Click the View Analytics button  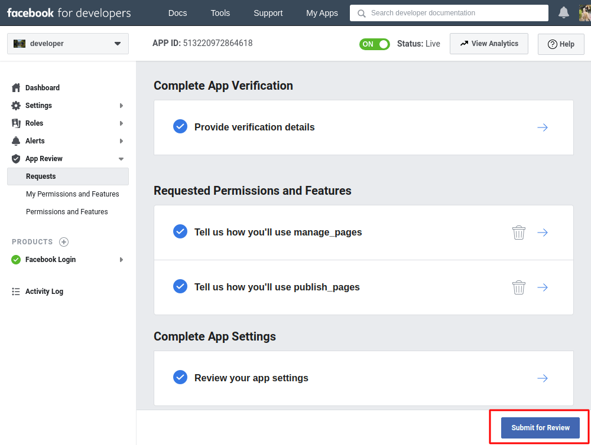point(489,44)
